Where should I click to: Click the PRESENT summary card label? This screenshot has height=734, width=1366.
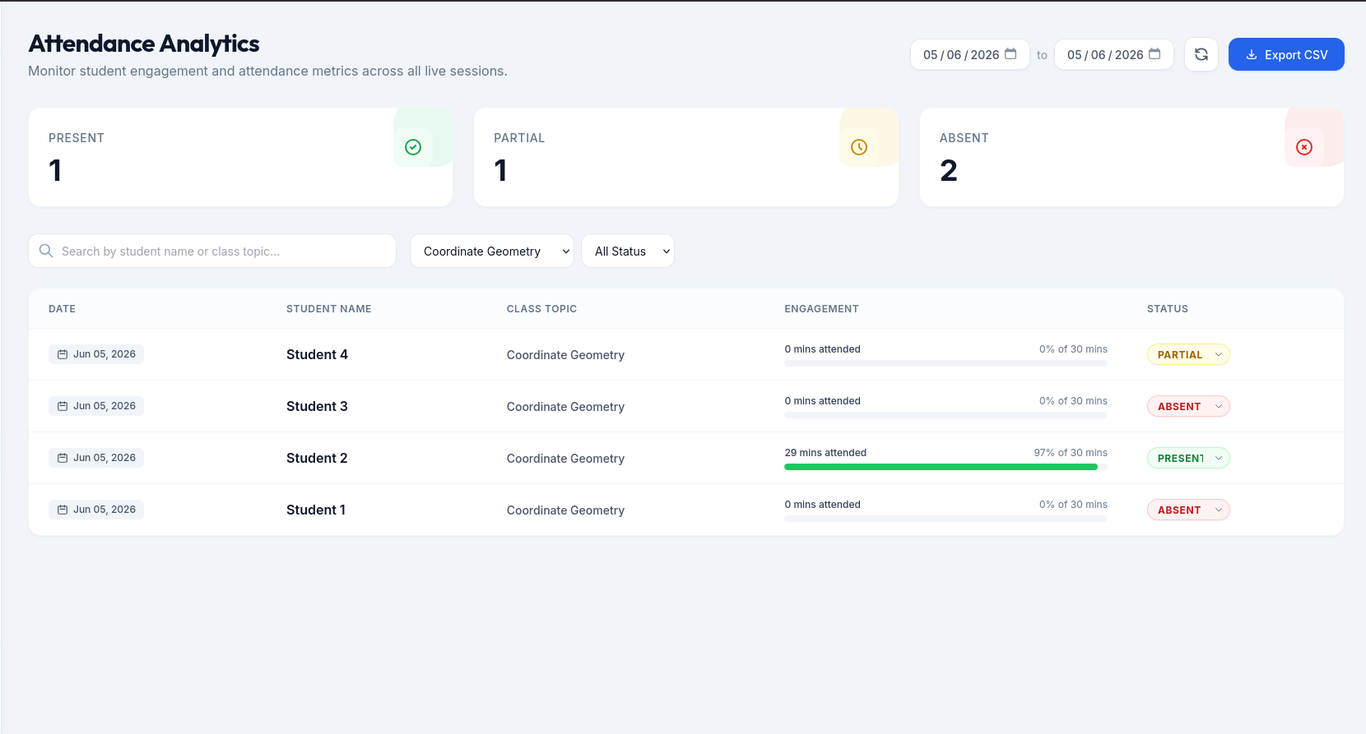pos(77,138)
